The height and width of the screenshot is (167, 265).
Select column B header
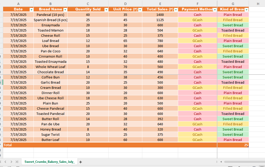tap(50, 4)
